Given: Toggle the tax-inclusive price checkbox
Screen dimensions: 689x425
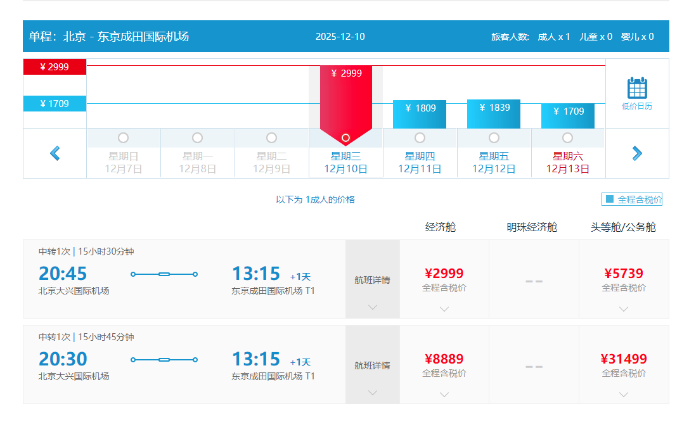Looking at the screenshot, I should pyautogui.click(x=610, y=200).
